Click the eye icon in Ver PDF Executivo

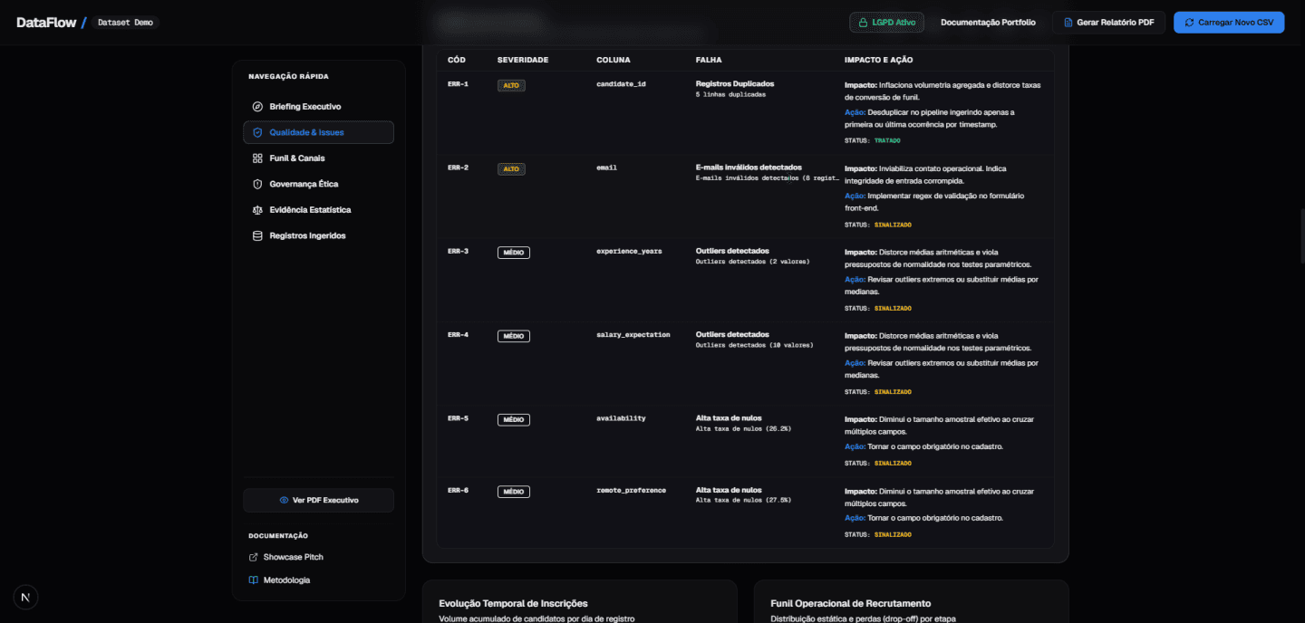tap(284, 500)
